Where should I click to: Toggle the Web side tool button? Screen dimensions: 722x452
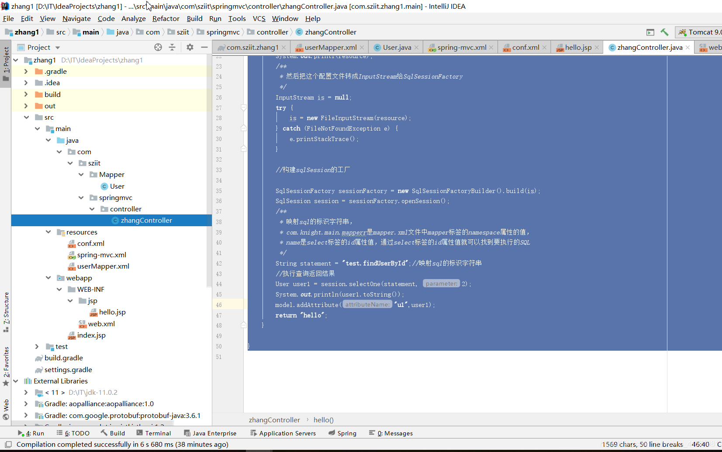[6, 409]
